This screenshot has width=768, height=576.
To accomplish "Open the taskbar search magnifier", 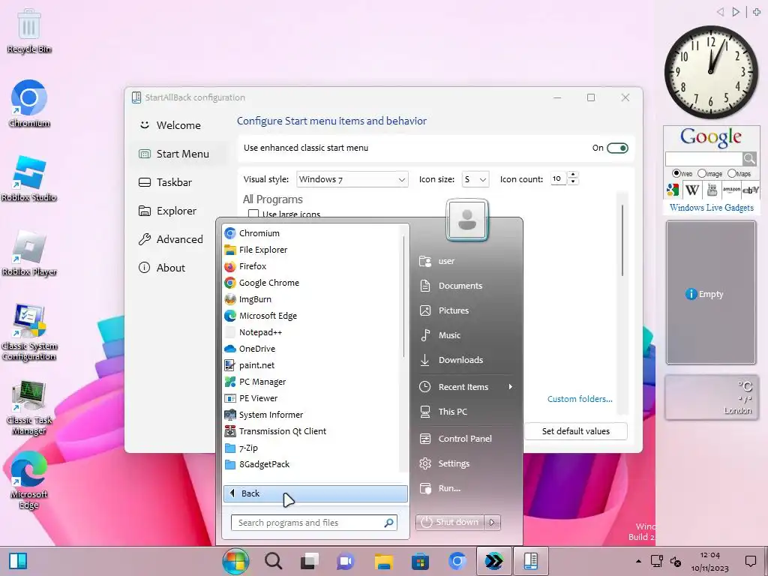I will coord(273,561).
